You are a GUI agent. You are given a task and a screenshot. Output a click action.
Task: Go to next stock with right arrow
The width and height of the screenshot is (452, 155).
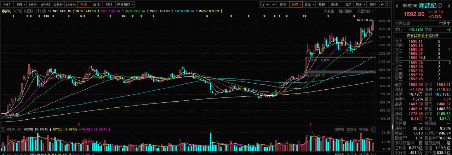(x=450, y=6)
